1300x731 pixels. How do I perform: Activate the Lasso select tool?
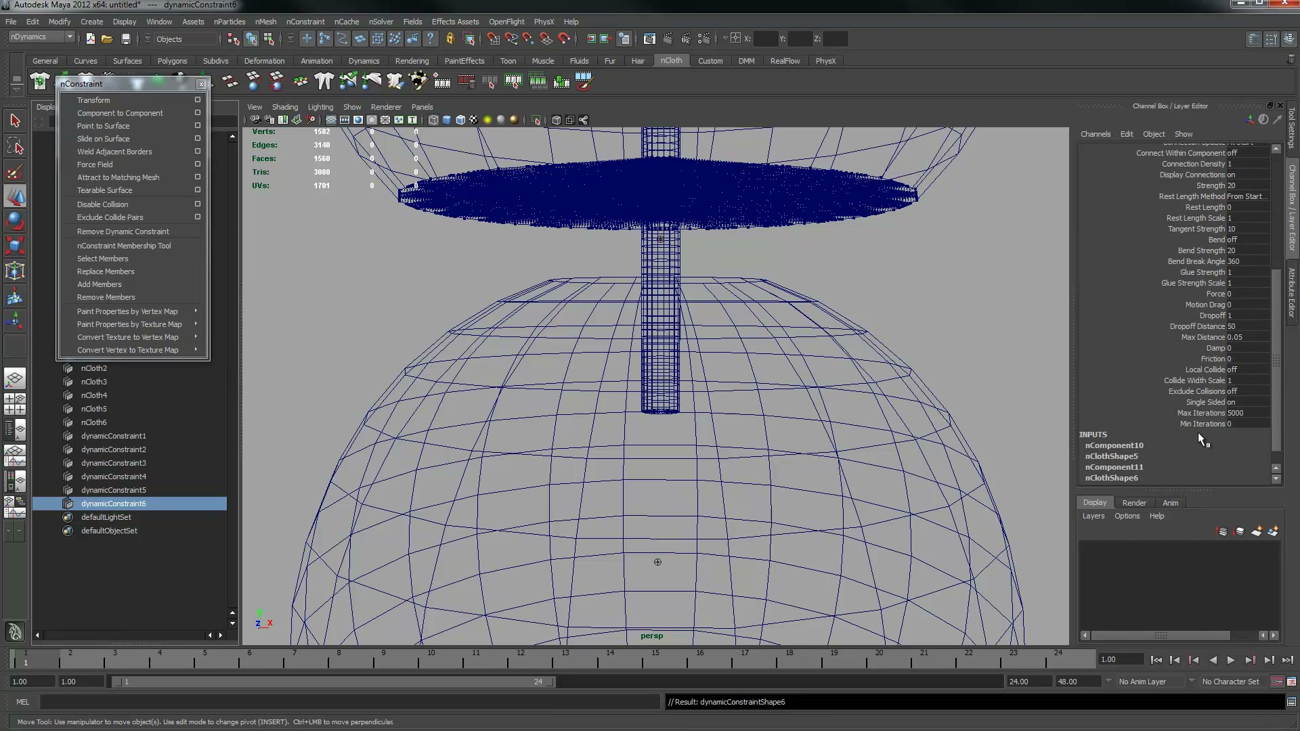pyautogui.click(x=15, y=146)
